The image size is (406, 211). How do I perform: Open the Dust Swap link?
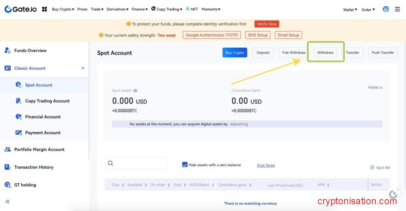point(266,165)
